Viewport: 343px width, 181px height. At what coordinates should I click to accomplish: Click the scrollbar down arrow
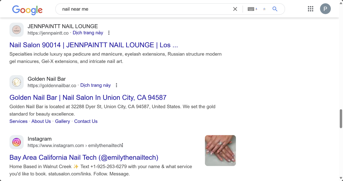[x=341, y=178]
